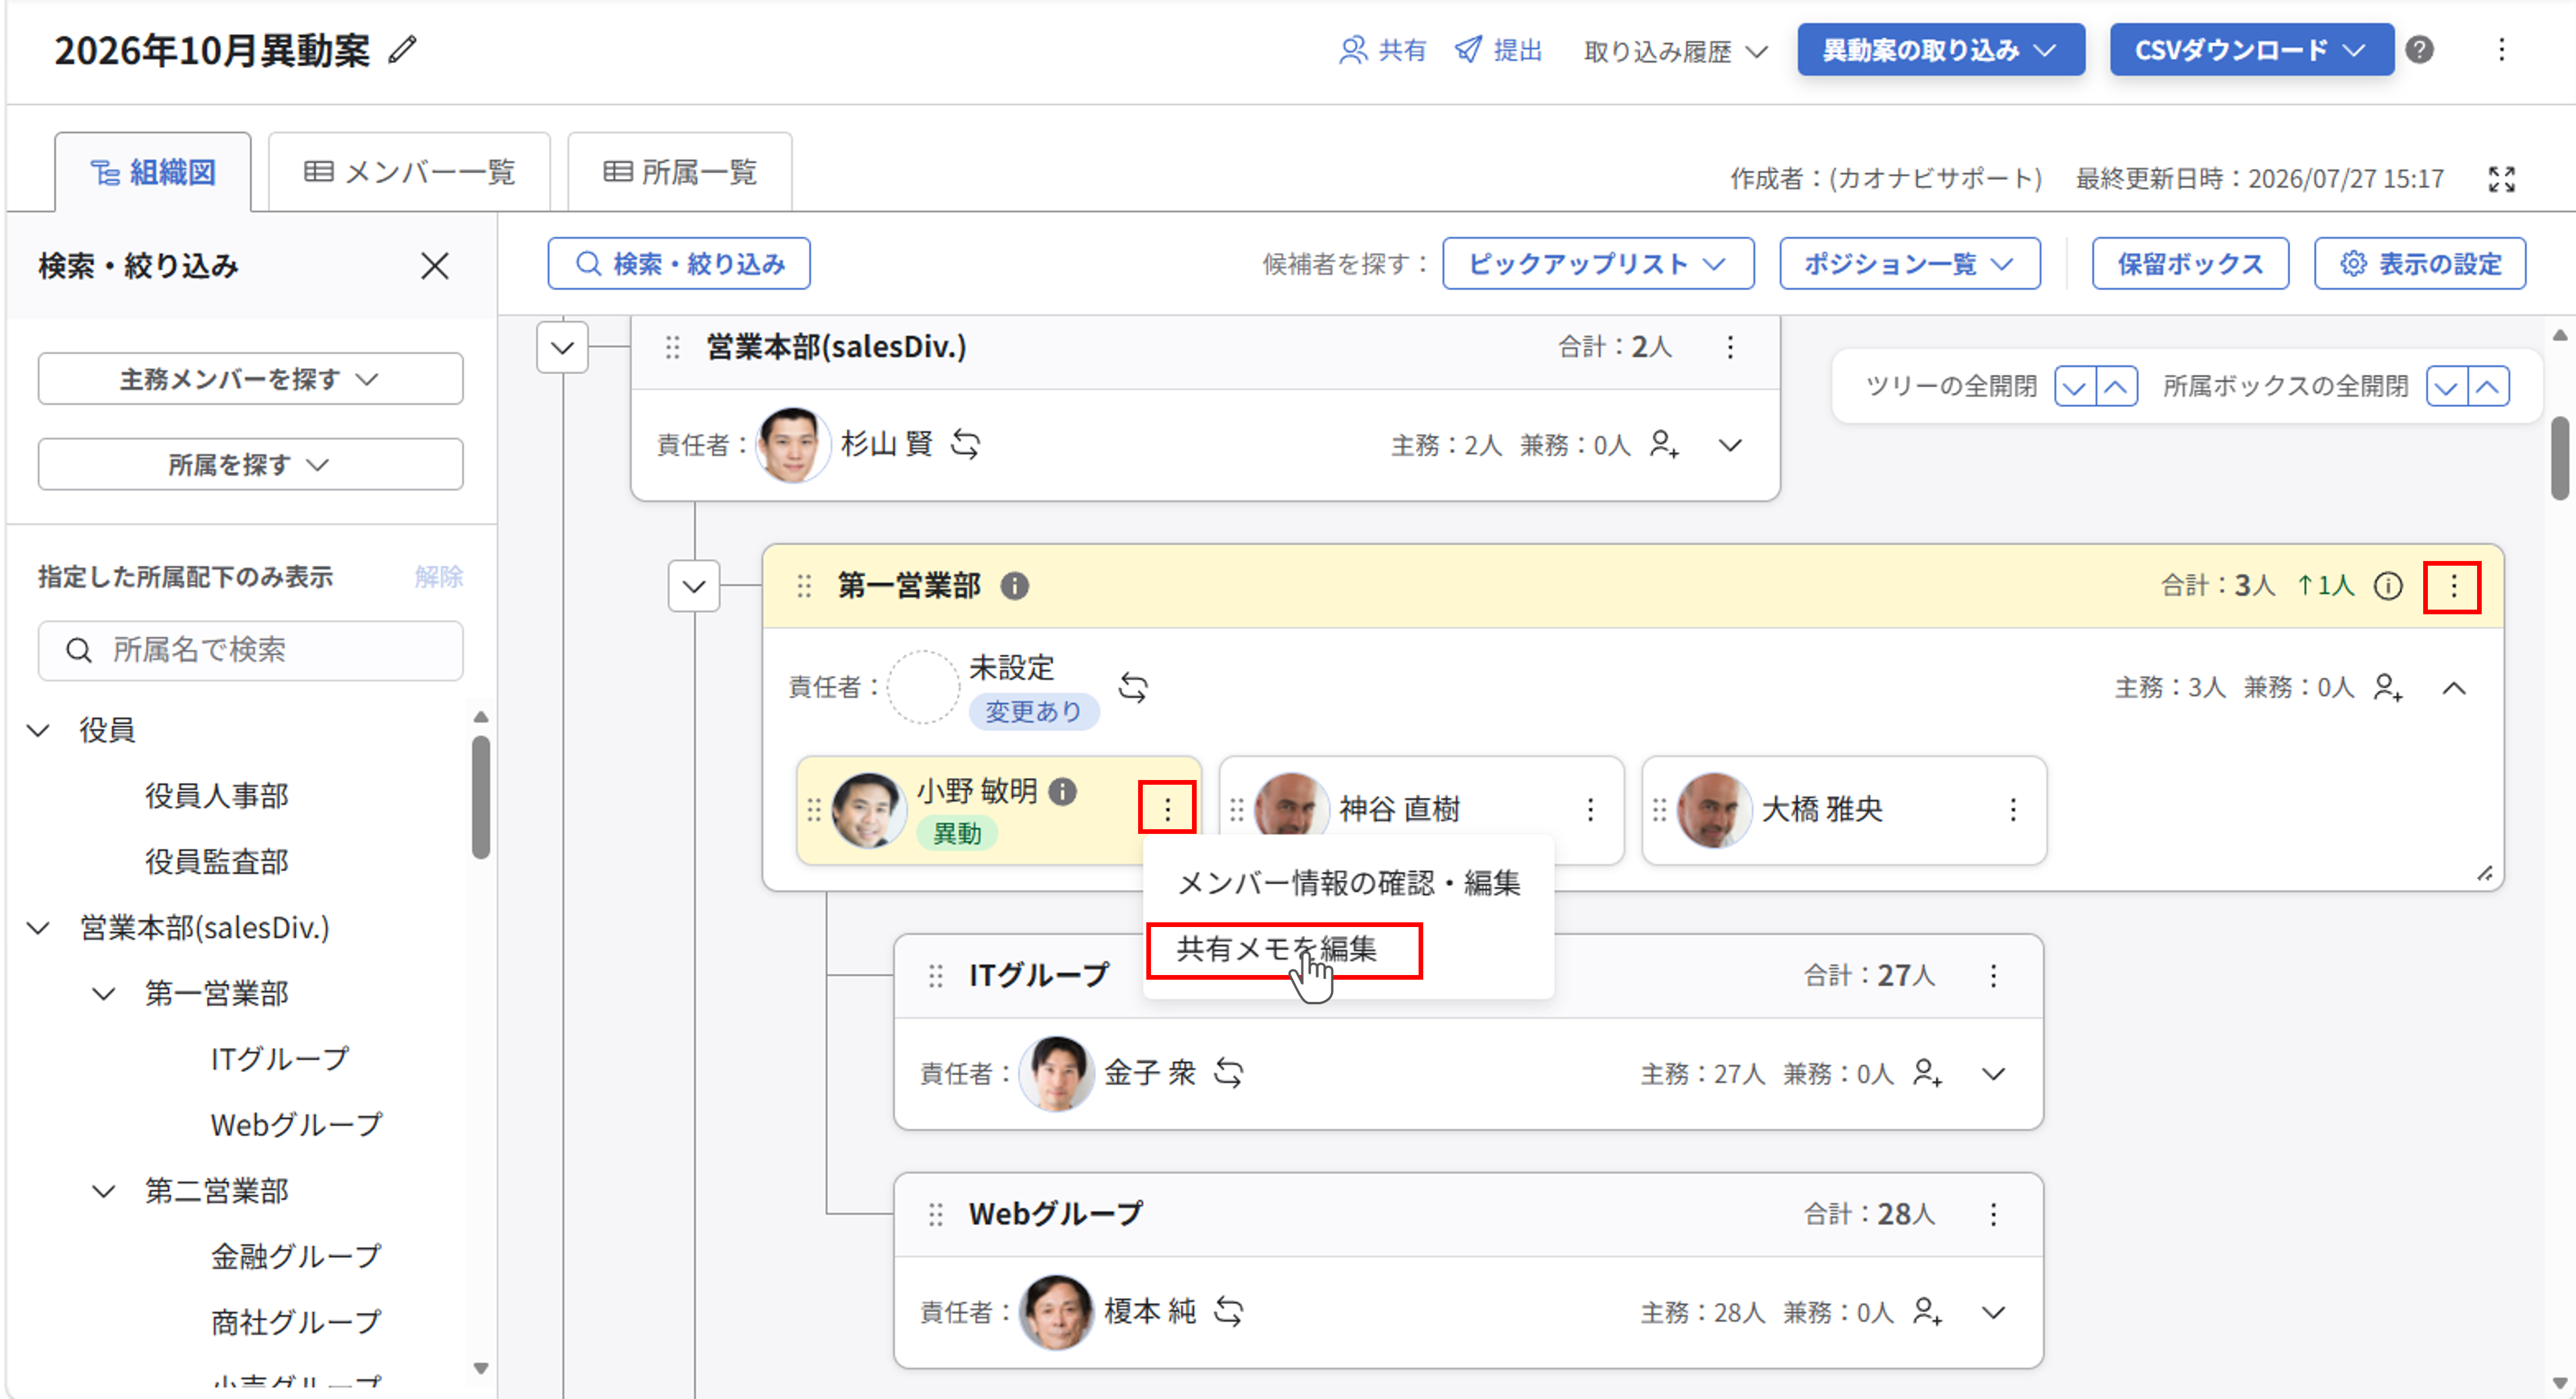Open the help question mark icon
The width and height of the screenshot is (2576, 1399).
(x=2419, y=49)
